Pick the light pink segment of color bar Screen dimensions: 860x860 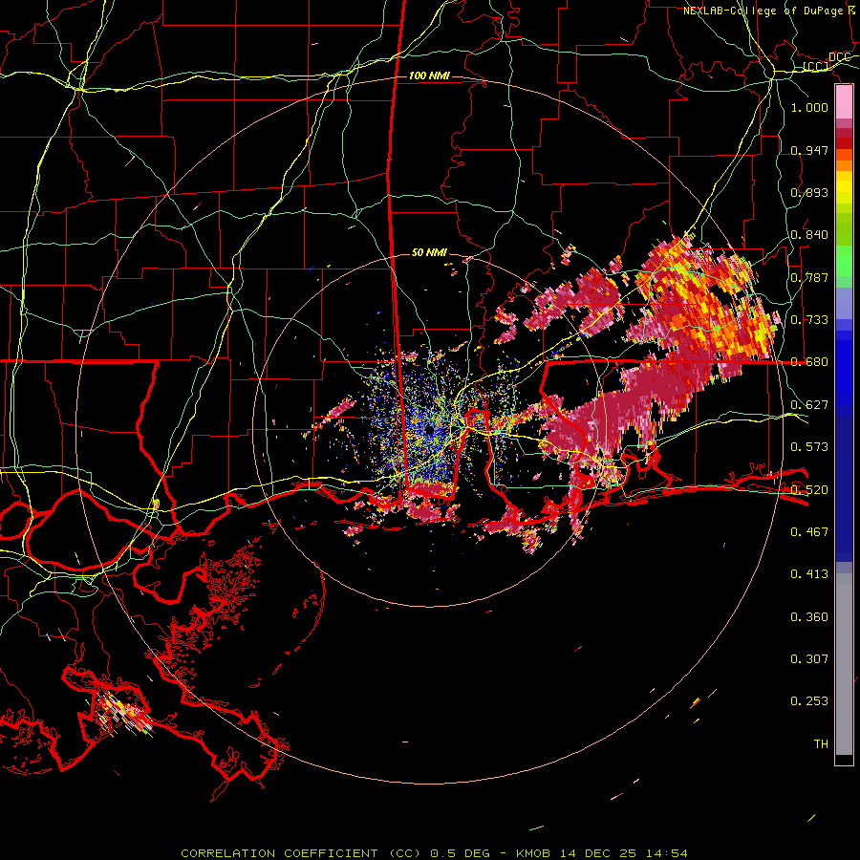click(844, 101)
